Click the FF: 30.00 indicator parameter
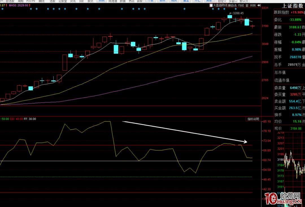Image resolution: width=305 pixels, height=207 pixels. pos(30,119)
